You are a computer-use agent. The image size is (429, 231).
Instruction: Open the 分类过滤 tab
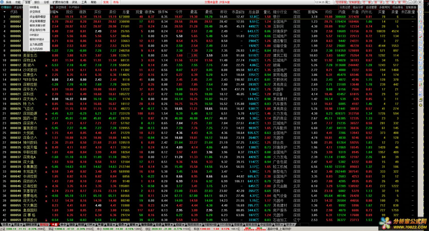click(345, 7)
